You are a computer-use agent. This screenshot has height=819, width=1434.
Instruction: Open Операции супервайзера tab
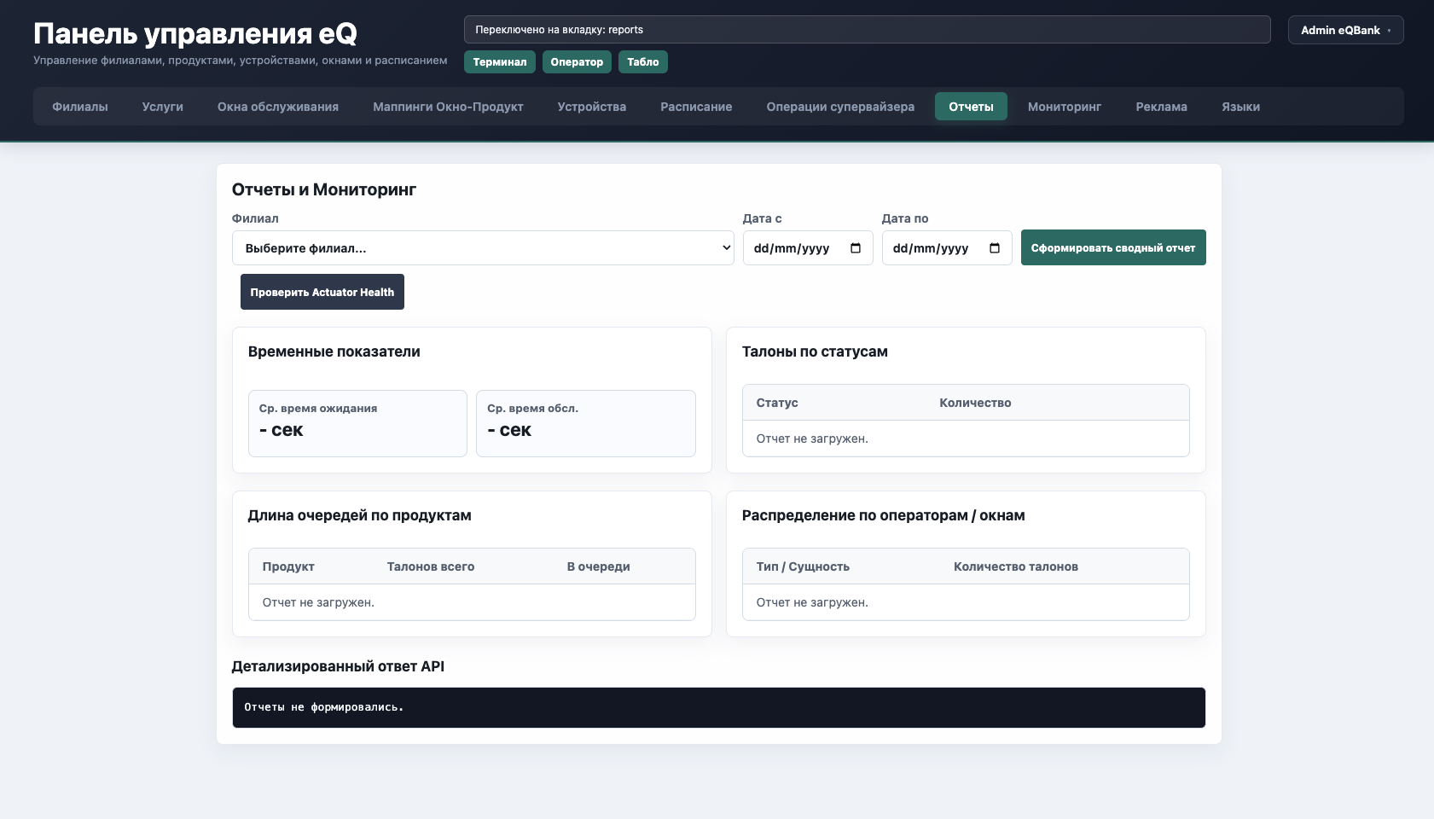(x=840, y=107)
